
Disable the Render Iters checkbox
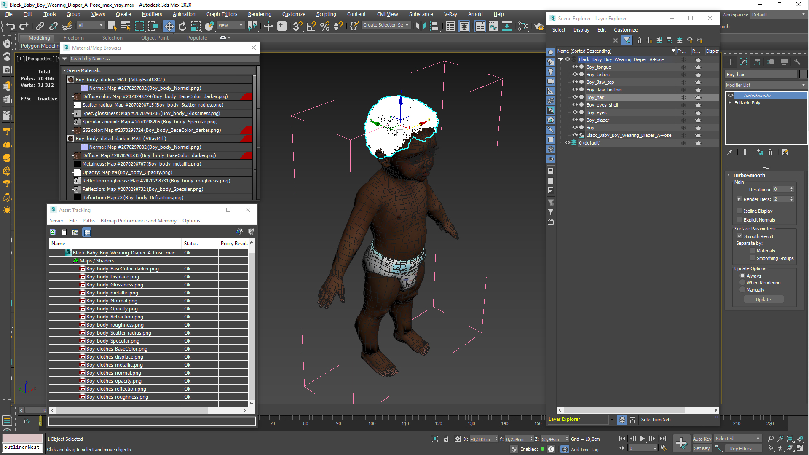click(x=739, y=199)
